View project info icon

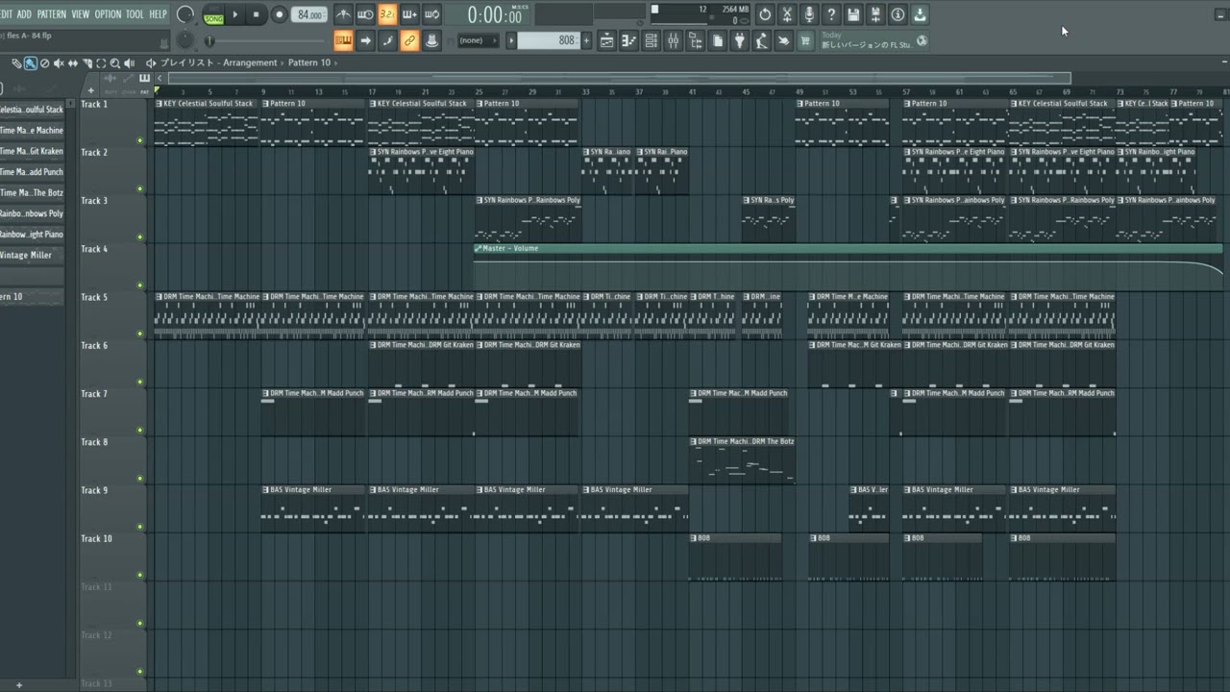[x=898, y=14]
